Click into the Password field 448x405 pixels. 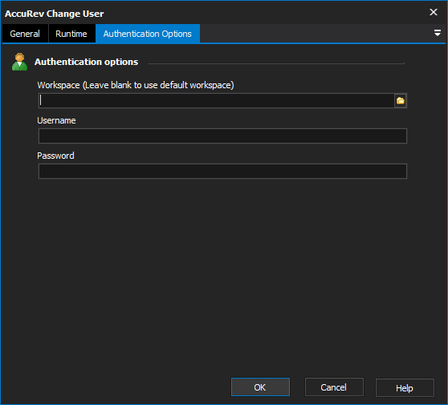click(x=222, y=172)
